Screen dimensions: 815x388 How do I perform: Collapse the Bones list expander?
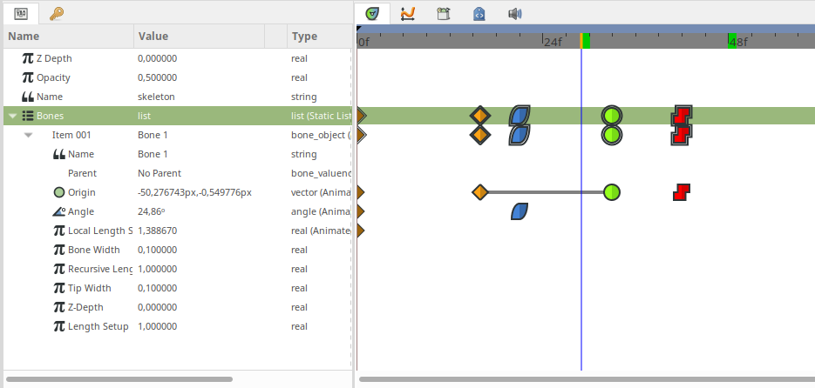point(13,116)
